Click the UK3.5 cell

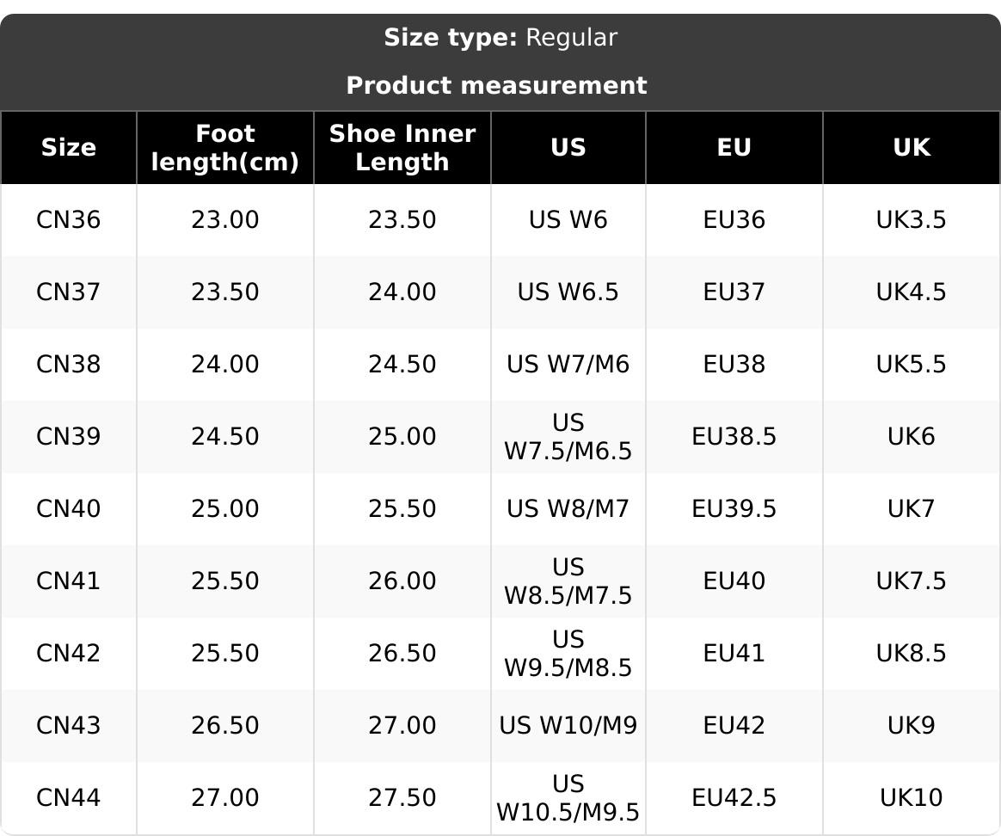pos(911,220)
